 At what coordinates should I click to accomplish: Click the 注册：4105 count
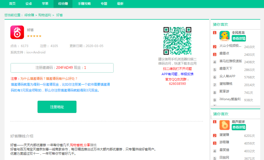click(x=49, y=46)
